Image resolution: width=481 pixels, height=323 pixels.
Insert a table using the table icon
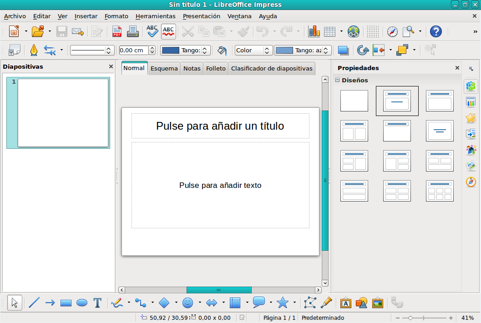pyautogui.click(x=330, y=31)
